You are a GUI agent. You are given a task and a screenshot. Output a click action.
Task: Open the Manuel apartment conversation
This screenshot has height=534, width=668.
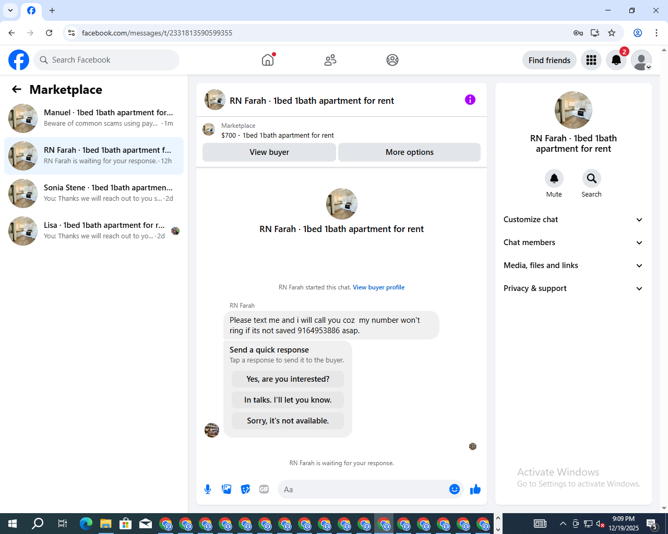pyautogui.click(x=94, y=118)
